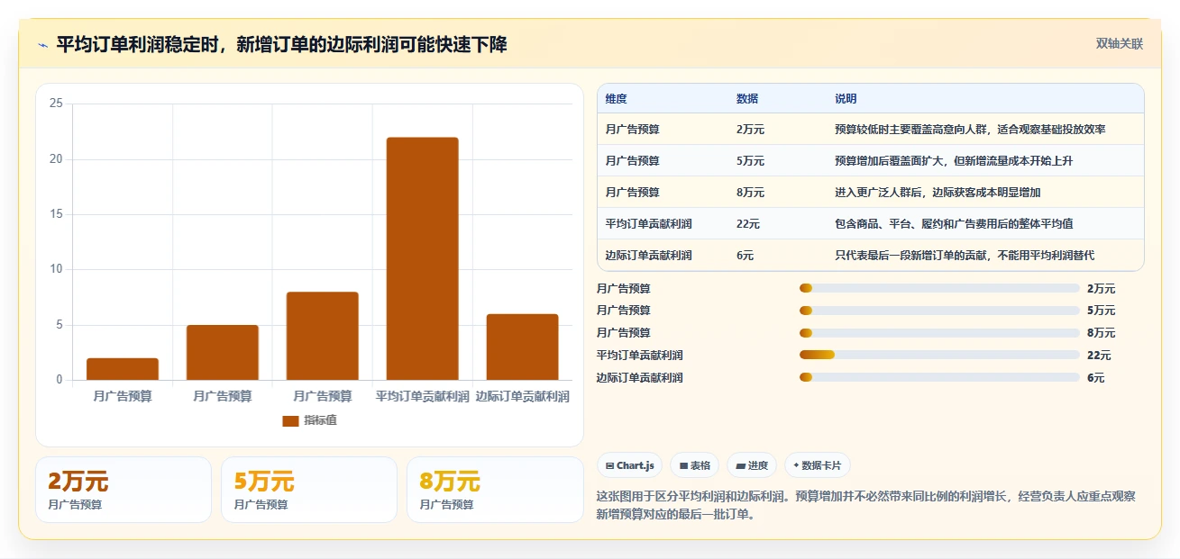Open the 5万元 月广告预算 data card

[309, 490]
